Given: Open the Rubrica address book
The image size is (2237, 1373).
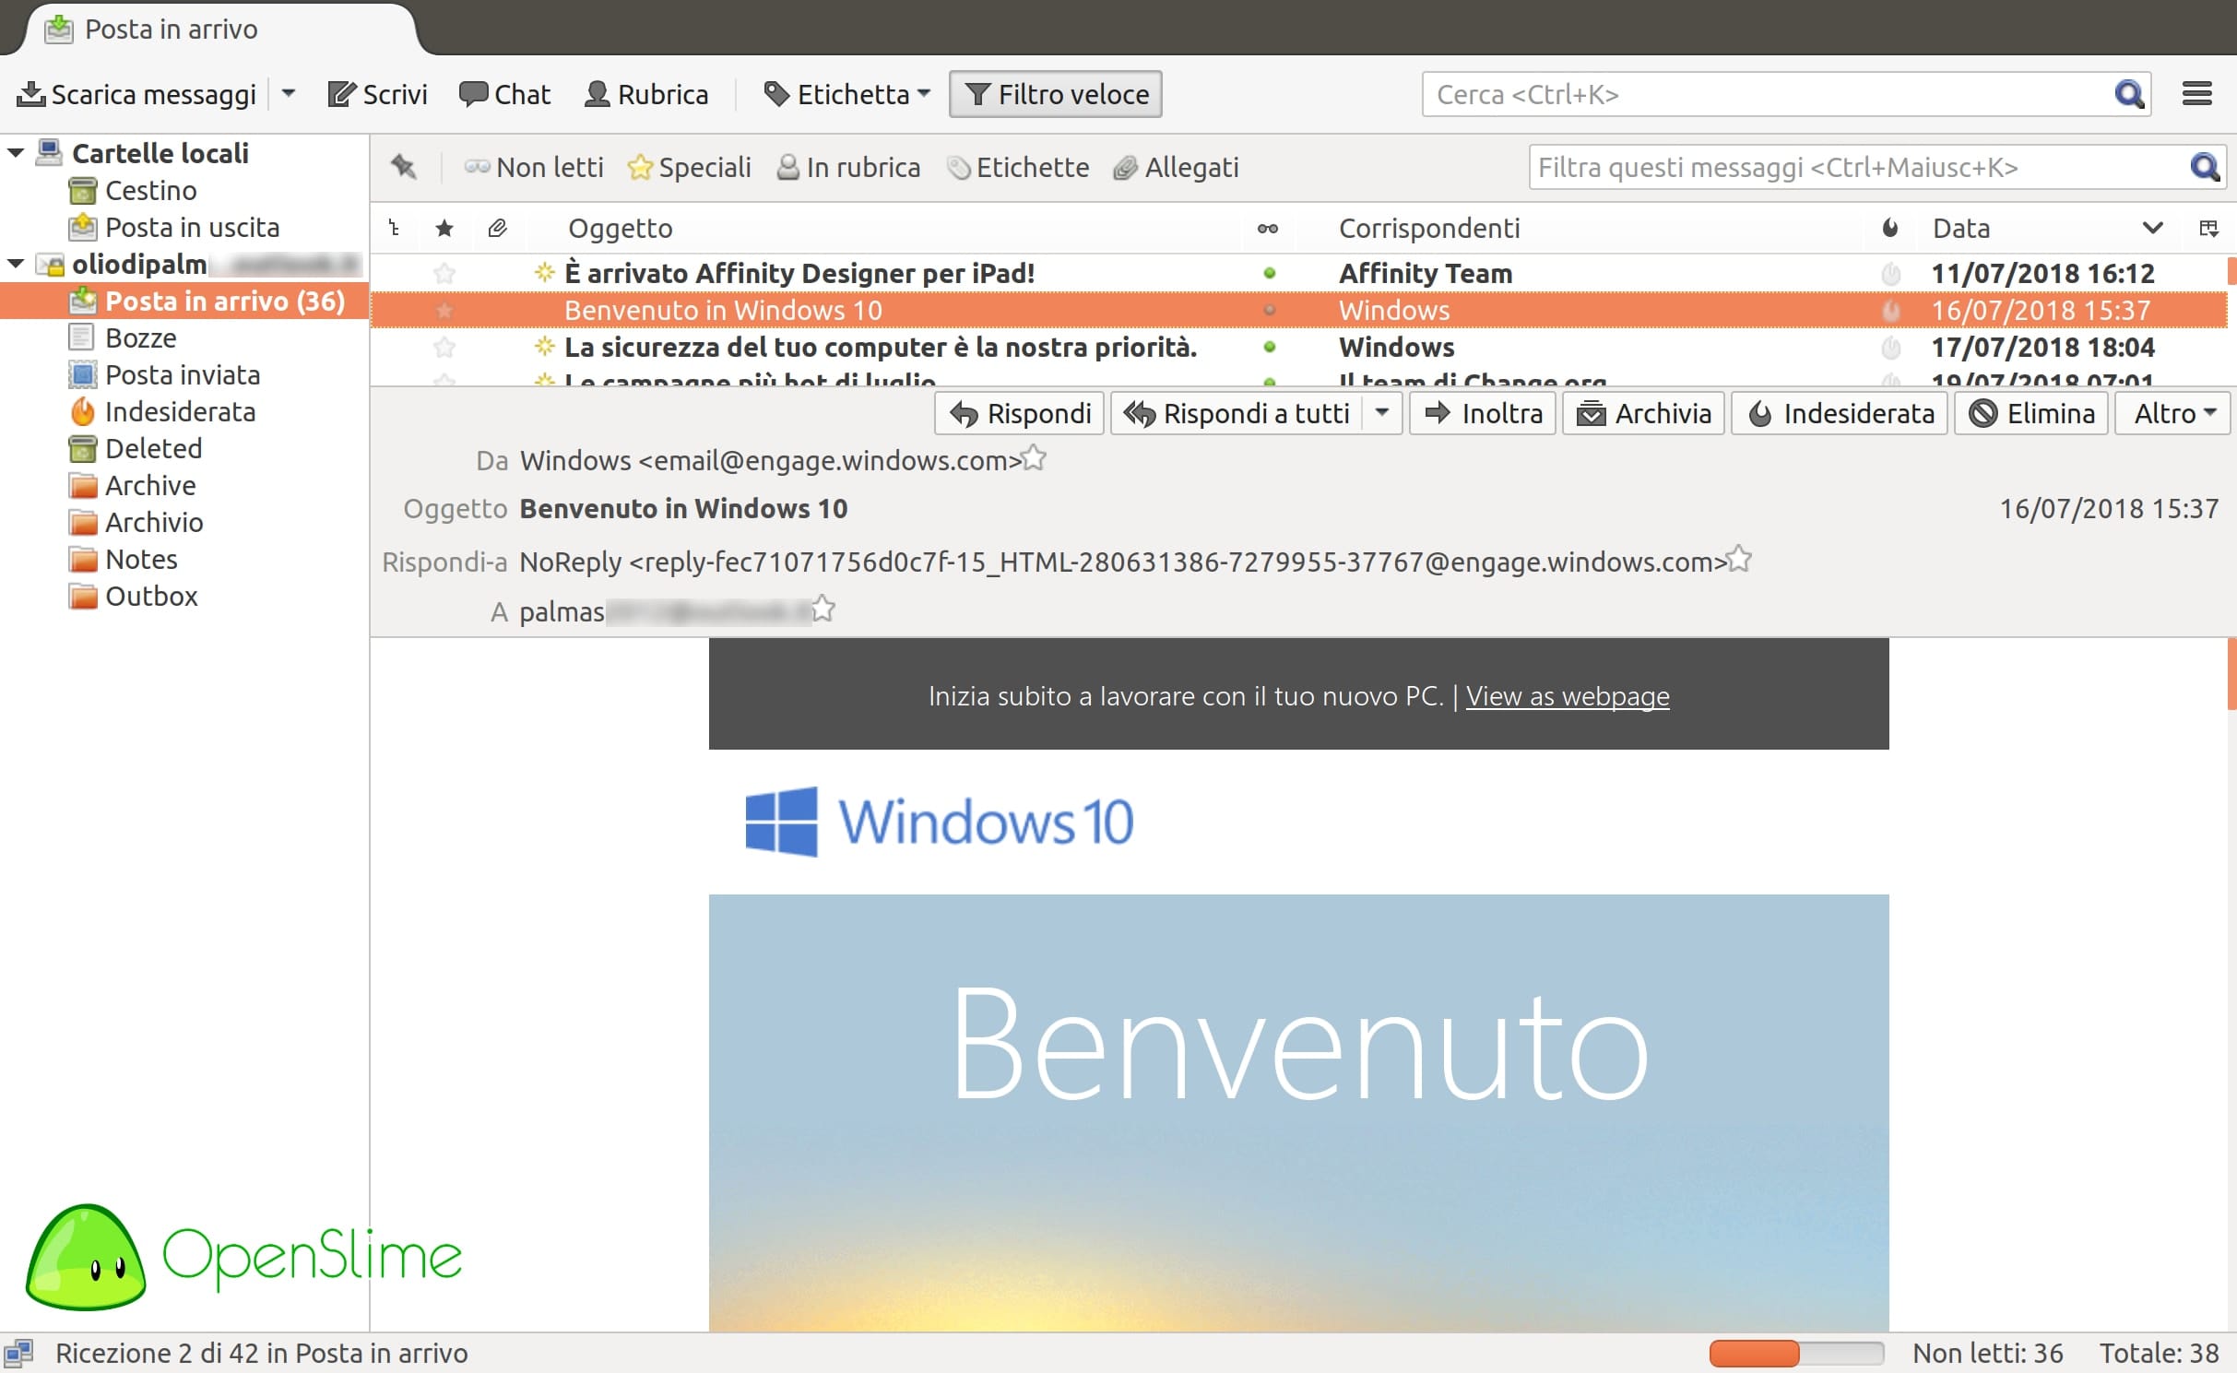Looking at the screenshot, I should (647, 94).
